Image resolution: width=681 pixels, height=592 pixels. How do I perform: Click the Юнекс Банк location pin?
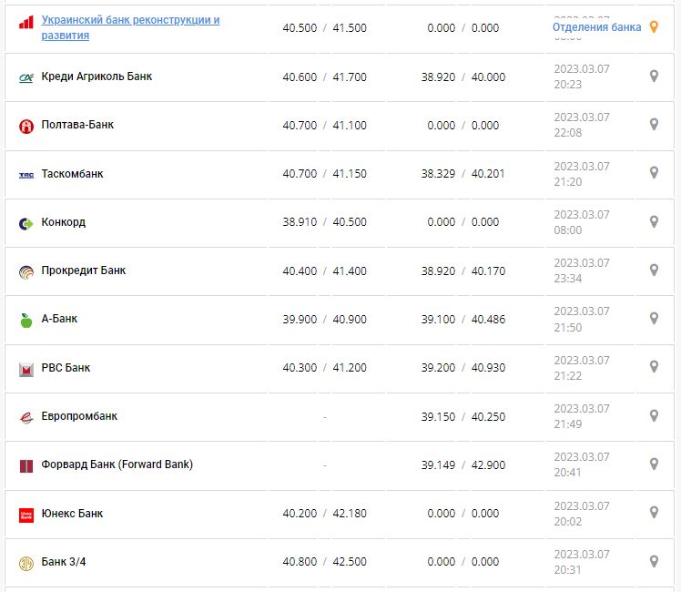point(653,513)
